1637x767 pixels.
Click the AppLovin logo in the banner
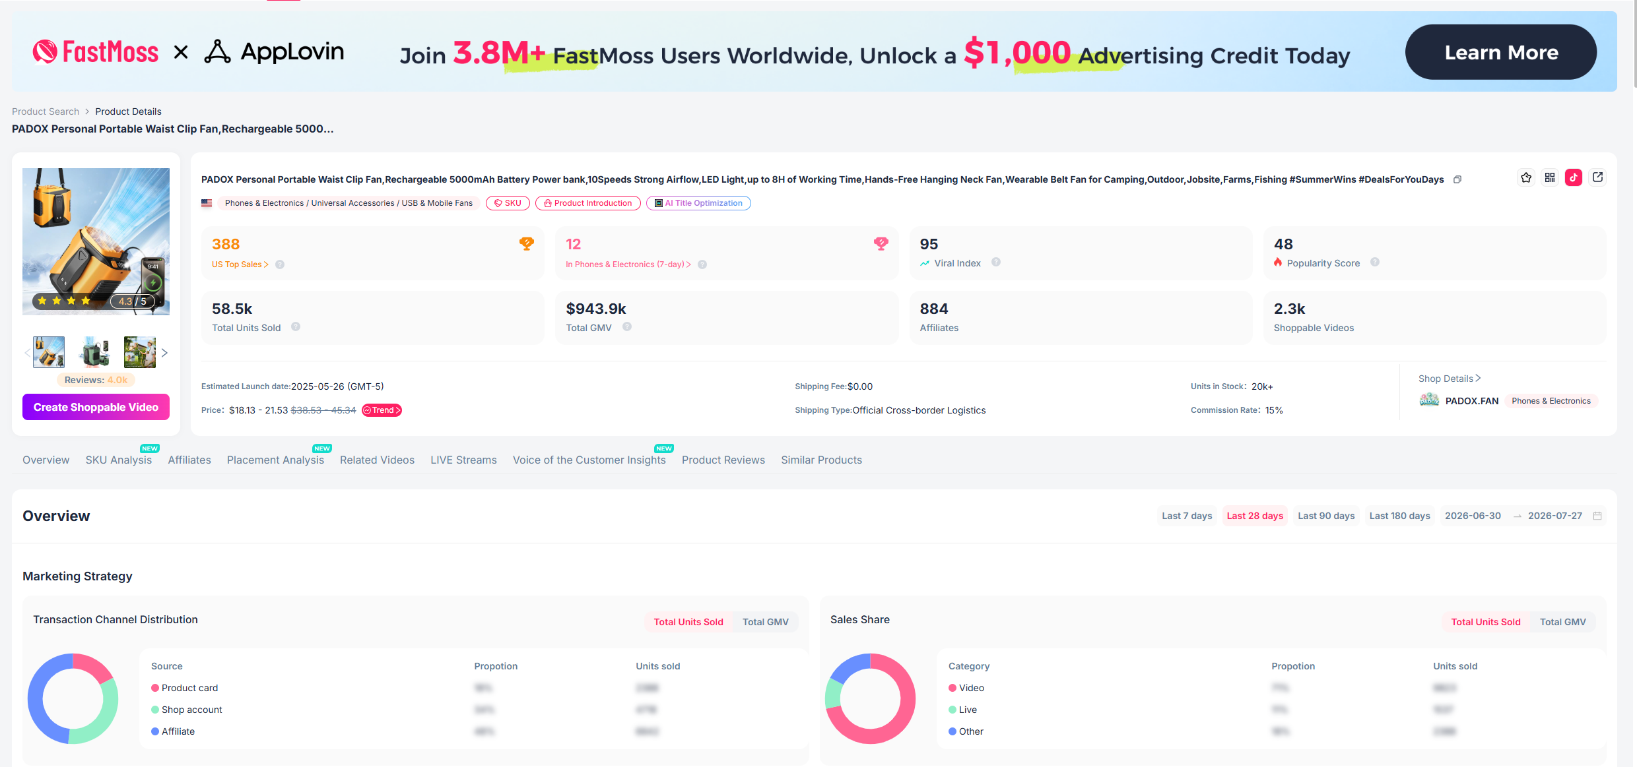coord(274,51)
